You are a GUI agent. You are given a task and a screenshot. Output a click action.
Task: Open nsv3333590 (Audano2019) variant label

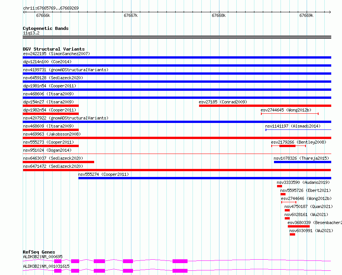(x=304, y=182)
